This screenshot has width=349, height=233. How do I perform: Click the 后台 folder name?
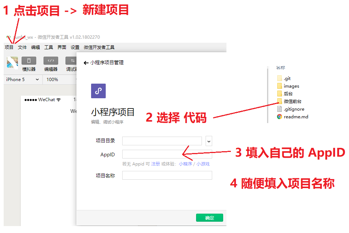click(288, 94)
